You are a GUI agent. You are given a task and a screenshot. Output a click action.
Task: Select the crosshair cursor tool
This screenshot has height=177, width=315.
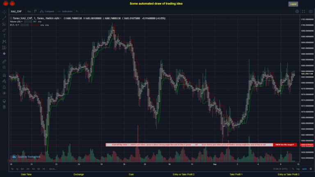pos(4,12)
